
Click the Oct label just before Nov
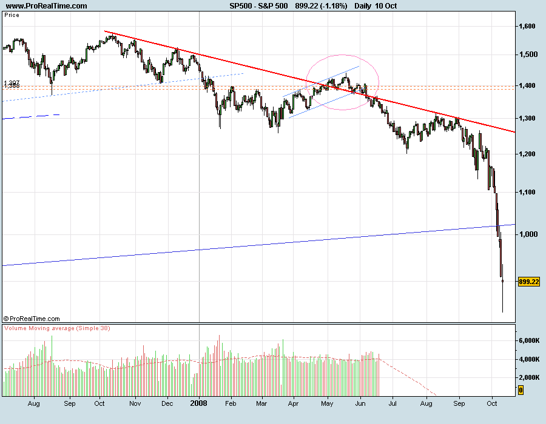coord(99,403)
